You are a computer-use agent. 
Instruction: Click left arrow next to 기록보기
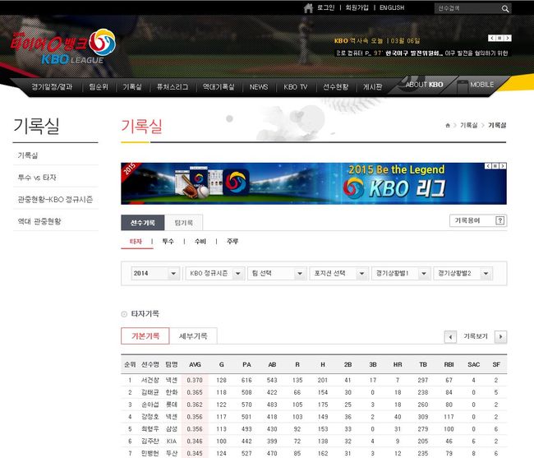tap(450, 336)
